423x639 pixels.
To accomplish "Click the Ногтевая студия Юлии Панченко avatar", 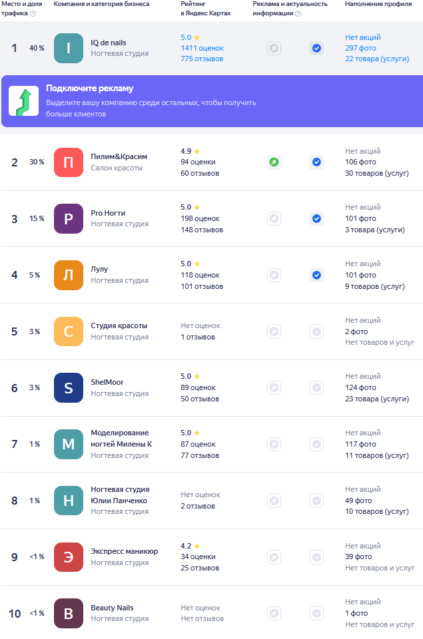I will tap(68, 501).
